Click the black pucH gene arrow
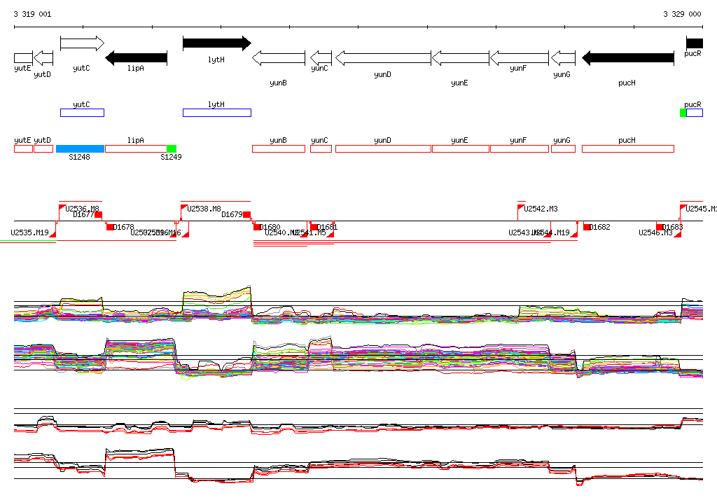Screen dimensions: 717x500 [x=627, y=57]
